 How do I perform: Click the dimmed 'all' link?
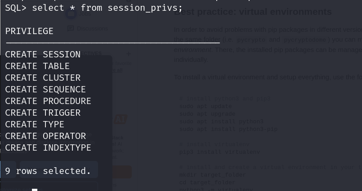click(118, 70)
